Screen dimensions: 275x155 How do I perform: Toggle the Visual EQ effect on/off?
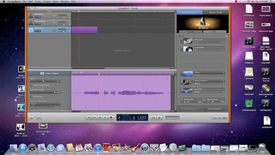[181, 91]
